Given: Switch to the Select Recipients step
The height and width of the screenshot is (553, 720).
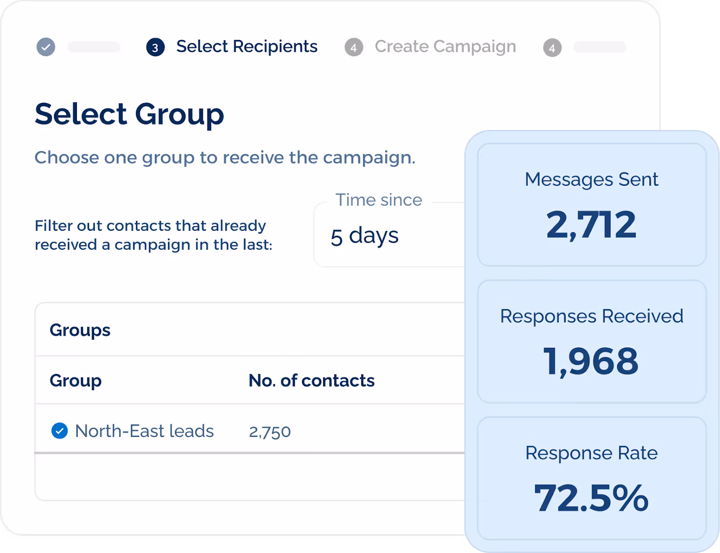Looking at the screenshot, I should click(247, 46).
